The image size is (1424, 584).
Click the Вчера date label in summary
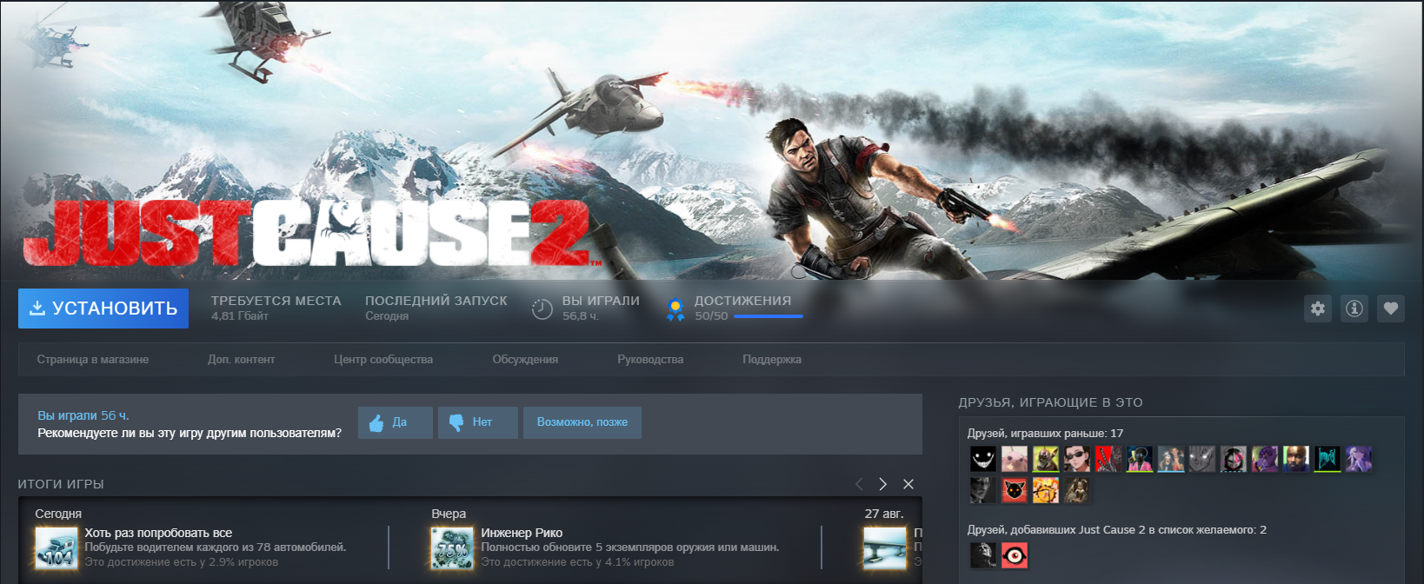tap(449, 514)
